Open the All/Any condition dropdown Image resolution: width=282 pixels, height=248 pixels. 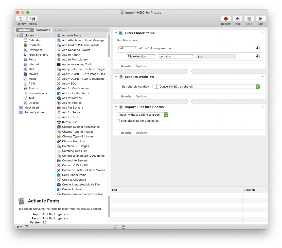(128, 48)
